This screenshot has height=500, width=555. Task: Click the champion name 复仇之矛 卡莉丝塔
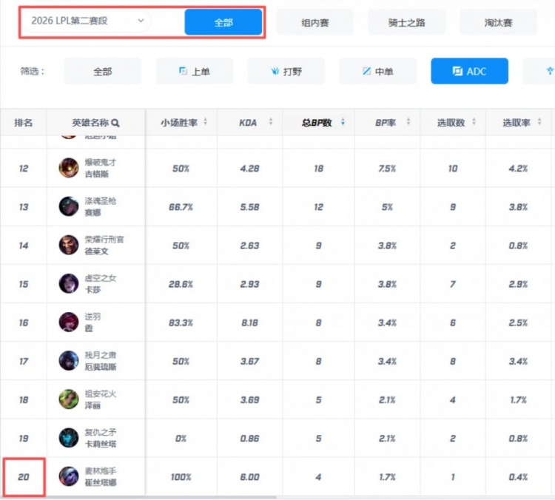pos(100,438)
